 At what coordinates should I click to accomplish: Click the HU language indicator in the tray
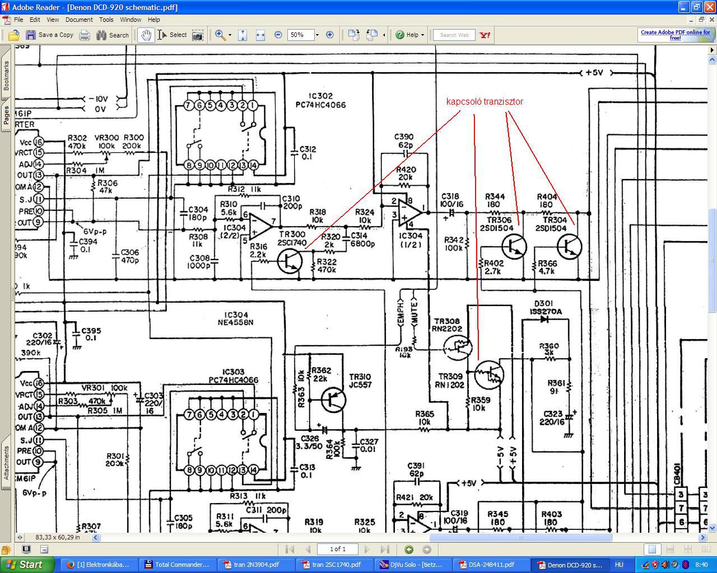619,565
